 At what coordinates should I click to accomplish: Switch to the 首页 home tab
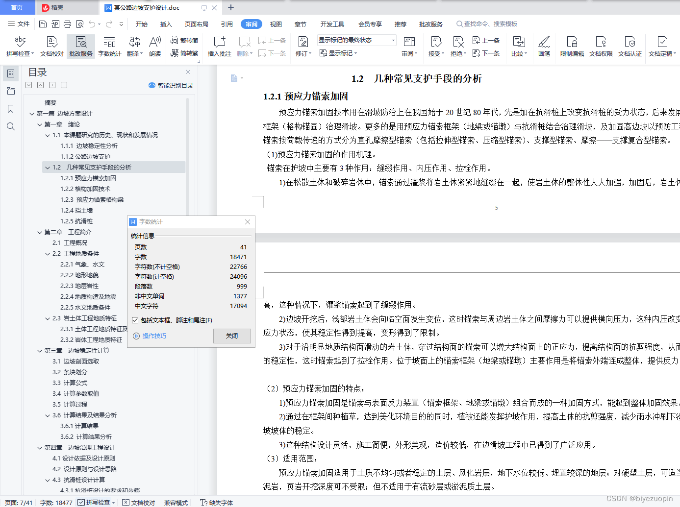pos(17,7)
